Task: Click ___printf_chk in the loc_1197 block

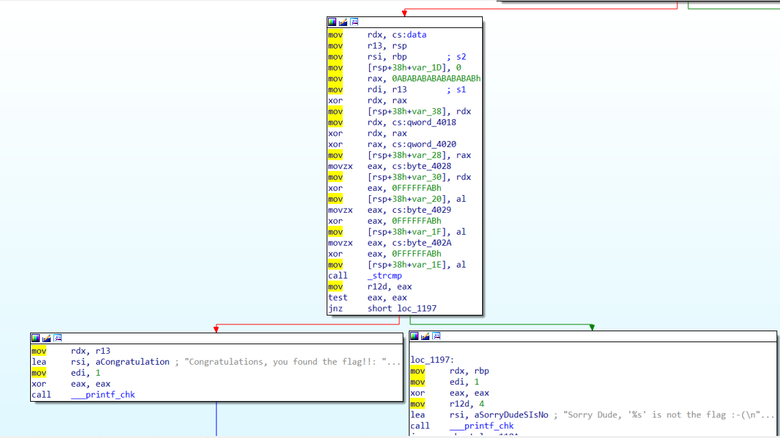Action: point(481,426)
